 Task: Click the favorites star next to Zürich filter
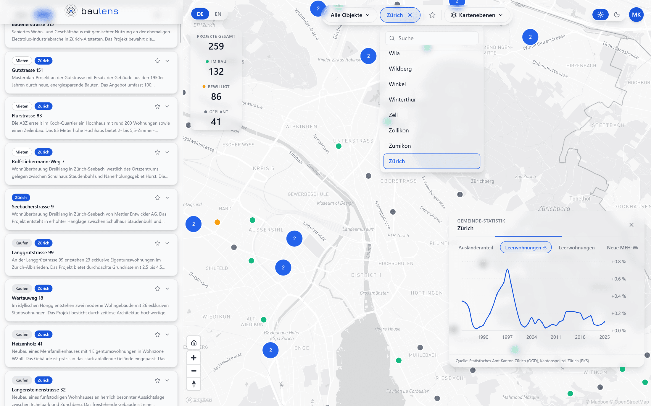tap(432, 15)
